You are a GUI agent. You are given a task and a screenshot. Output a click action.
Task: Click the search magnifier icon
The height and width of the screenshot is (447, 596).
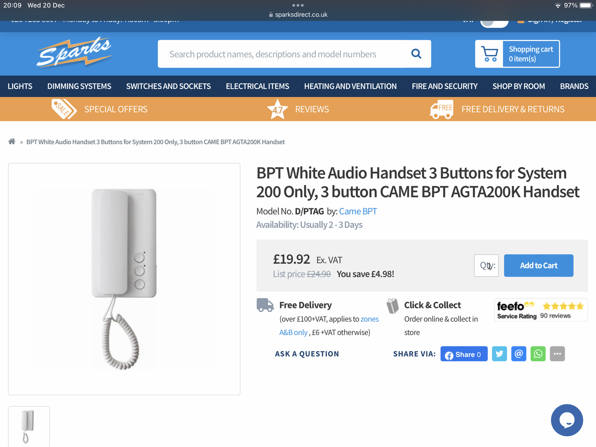click(x=416, y=54)
